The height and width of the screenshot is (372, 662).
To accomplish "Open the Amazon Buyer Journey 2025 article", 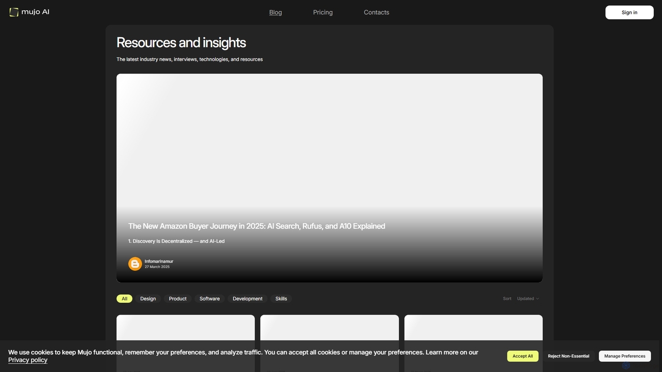I will click(257, 226).
